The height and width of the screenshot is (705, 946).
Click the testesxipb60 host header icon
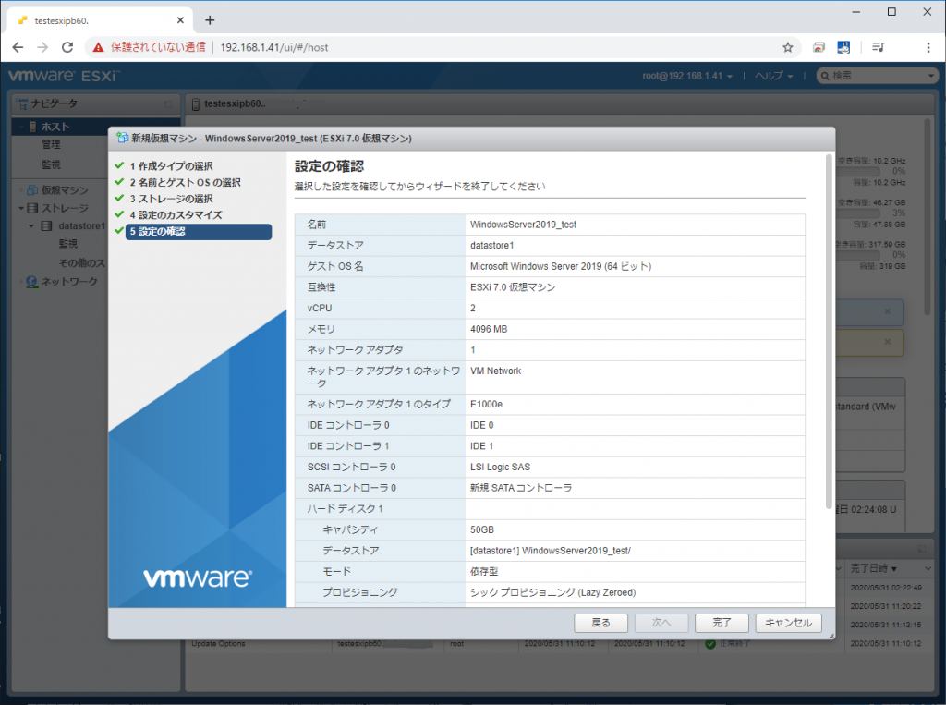(196, 104)
